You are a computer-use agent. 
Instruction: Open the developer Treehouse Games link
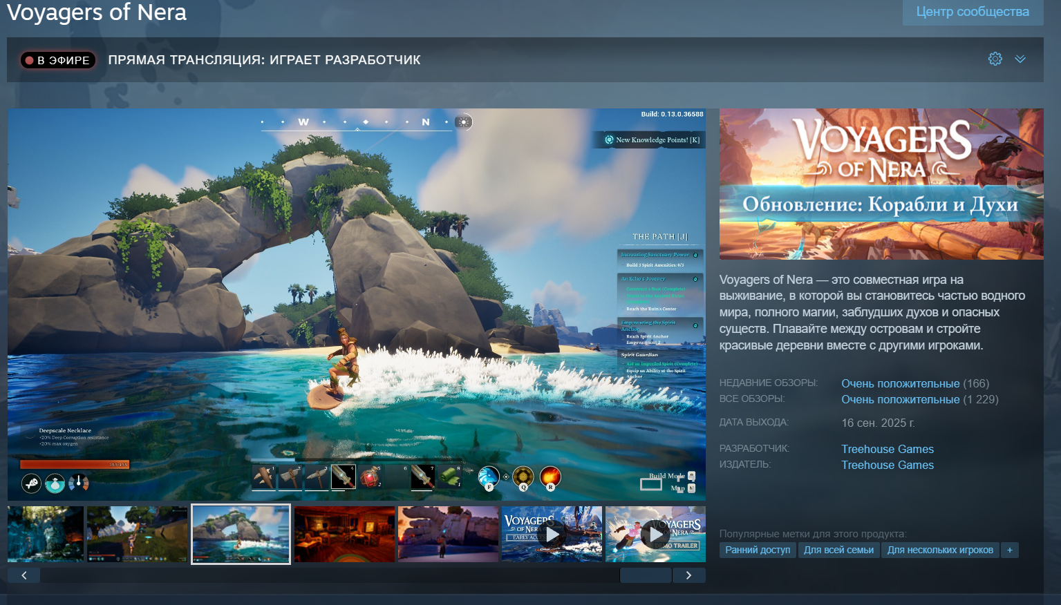tap(888, 449)
